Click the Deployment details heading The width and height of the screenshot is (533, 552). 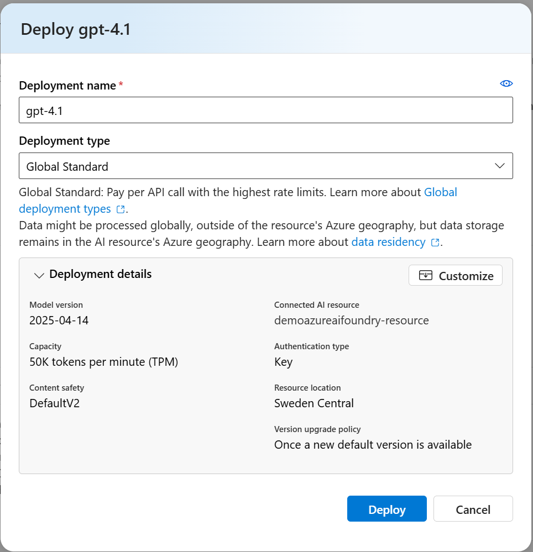[101, 274]
